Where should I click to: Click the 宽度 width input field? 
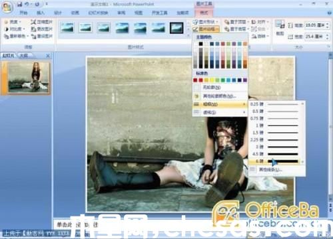315,37
